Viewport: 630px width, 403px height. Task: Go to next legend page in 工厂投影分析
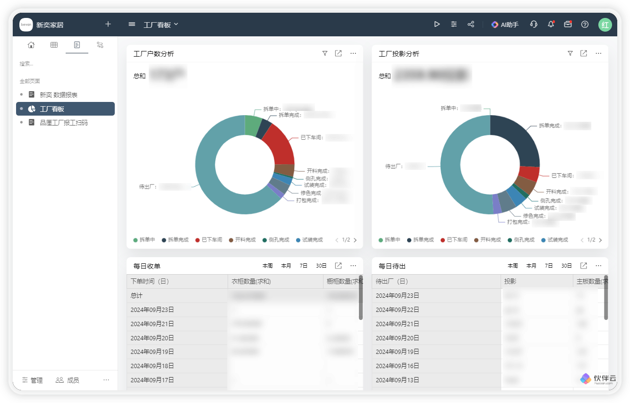[x=600, y=240]
